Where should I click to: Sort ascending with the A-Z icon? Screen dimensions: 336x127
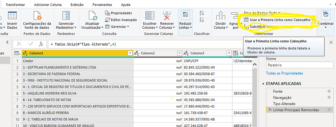pyautogui.click(x=202, y=13)
